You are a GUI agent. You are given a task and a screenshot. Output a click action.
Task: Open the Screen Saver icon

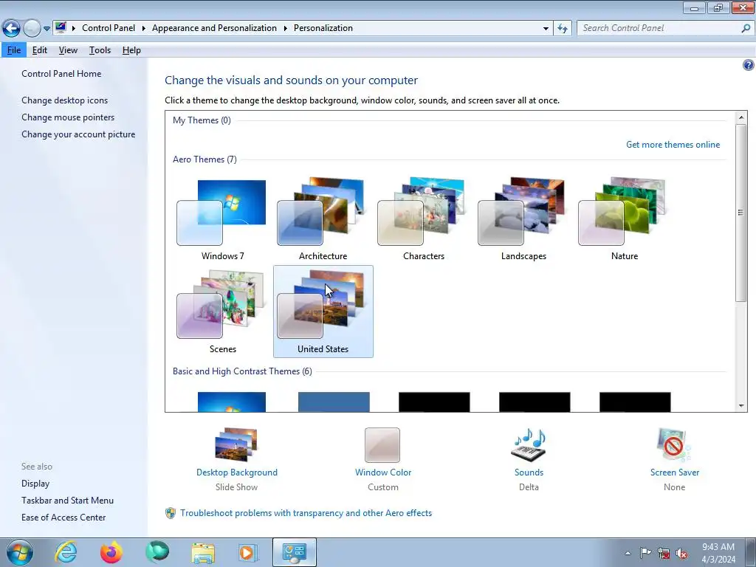point(673,444)
